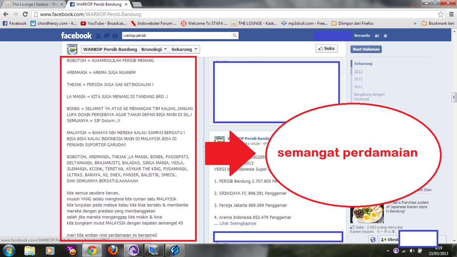457x257 pixels.
Task: Click the WARKOP Persib Bandung page name button
Action: point(110,49)
